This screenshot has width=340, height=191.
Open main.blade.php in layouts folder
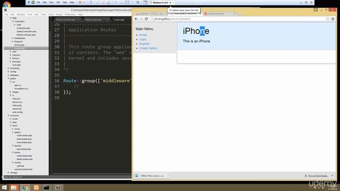point(23,149)
